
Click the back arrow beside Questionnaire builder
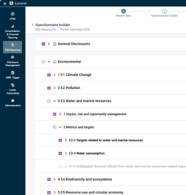[33, 25]
